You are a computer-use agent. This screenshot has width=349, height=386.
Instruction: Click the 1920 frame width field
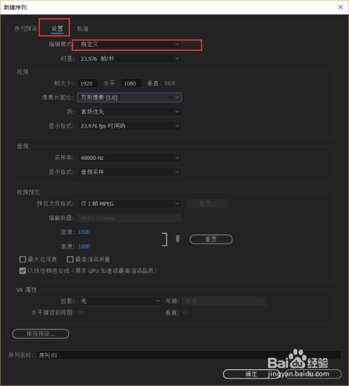pos(88,84)
